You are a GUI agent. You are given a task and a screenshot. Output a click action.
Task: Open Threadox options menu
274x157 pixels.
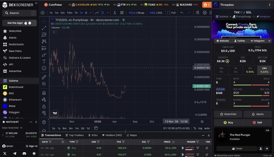[270, 5]
